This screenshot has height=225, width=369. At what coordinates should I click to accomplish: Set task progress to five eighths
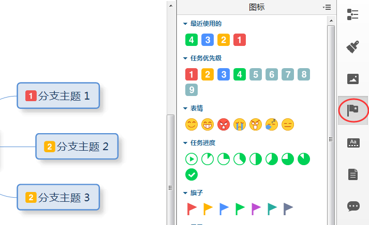[272, 159]
